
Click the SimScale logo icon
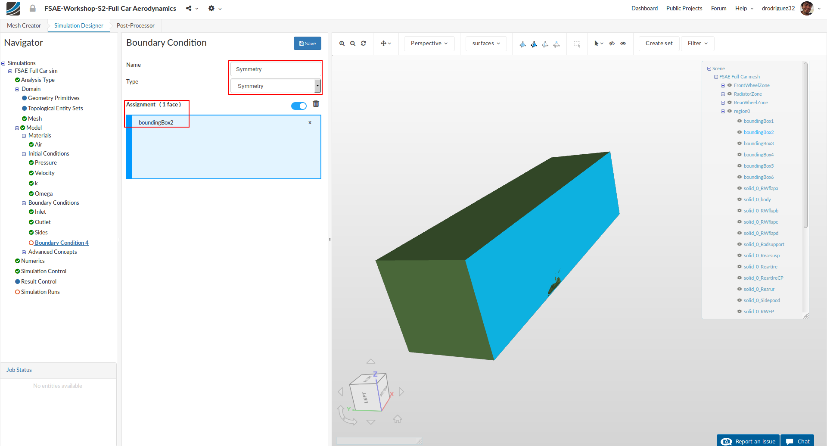pos(13,8)
